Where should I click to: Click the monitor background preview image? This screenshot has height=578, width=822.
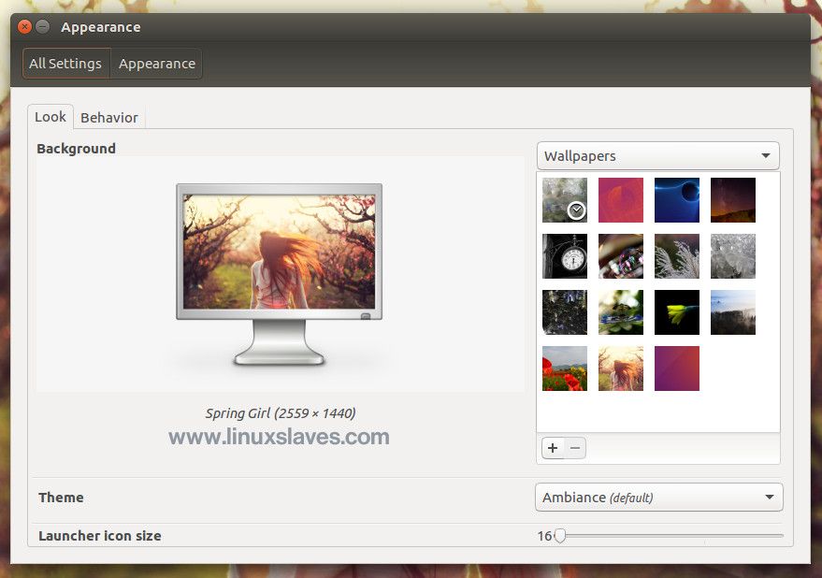pyautogui.click(x=279, y=274)
